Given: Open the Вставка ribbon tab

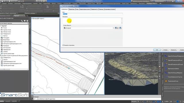Looking at the screenshot, I should 10,3.
